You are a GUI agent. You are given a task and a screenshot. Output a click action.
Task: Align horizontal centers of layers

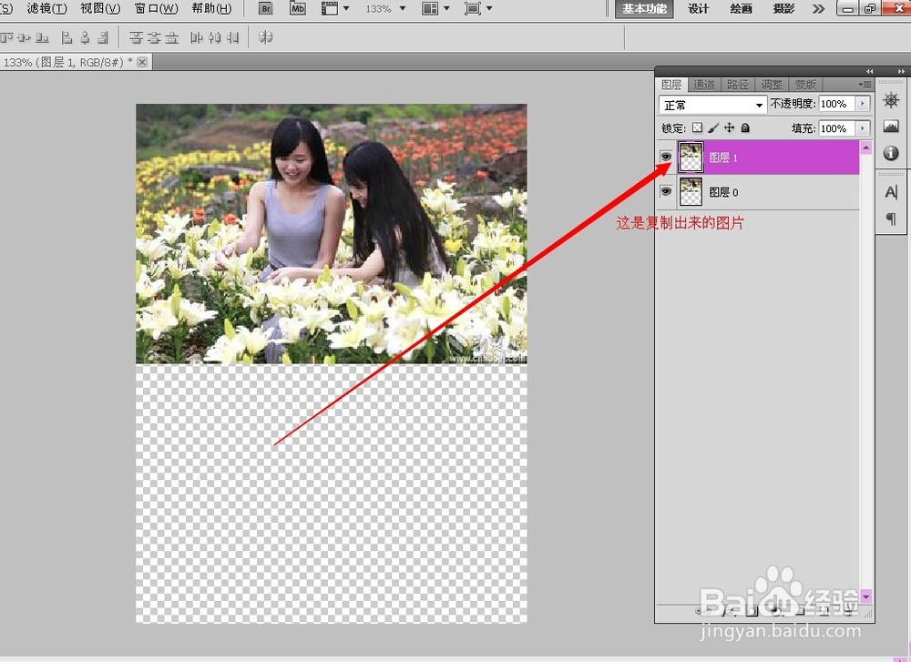pos(86,37)
